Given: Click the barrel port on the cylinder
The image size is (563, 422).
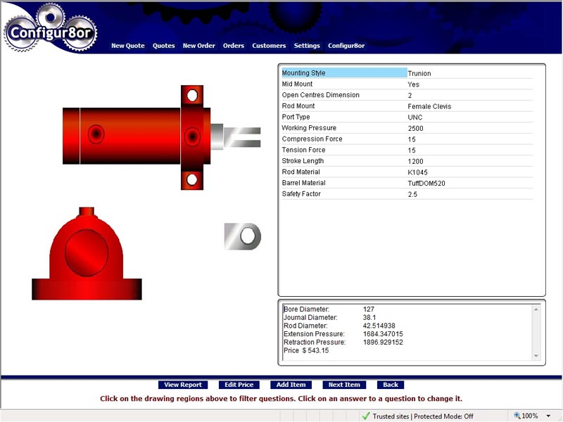Looking at the screenshot, I should click(x=96, y=134).
